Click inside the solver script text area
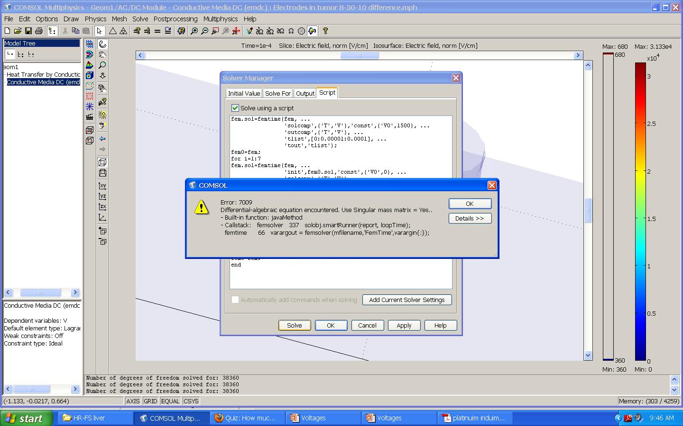 click(341, 202)
